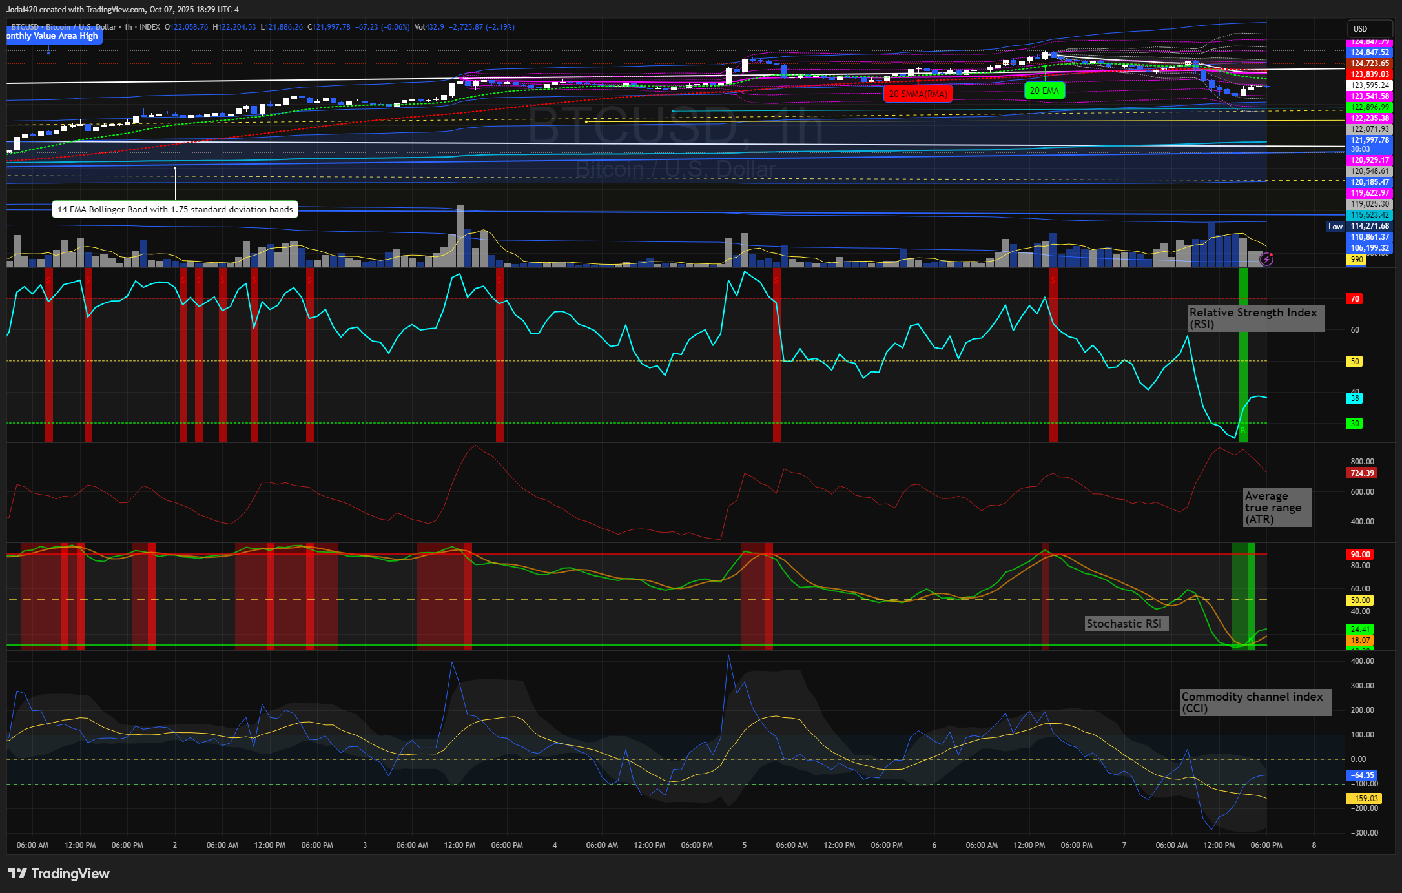Select the red 20 SMMA(RMA) label
The image size is (1402, 893).
click(x=918, y=94)
